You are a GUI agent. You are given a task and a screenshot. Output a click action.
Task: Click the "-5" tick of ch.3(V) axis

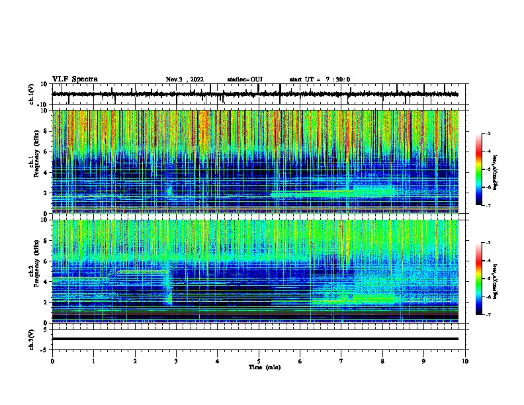(45, 350)
